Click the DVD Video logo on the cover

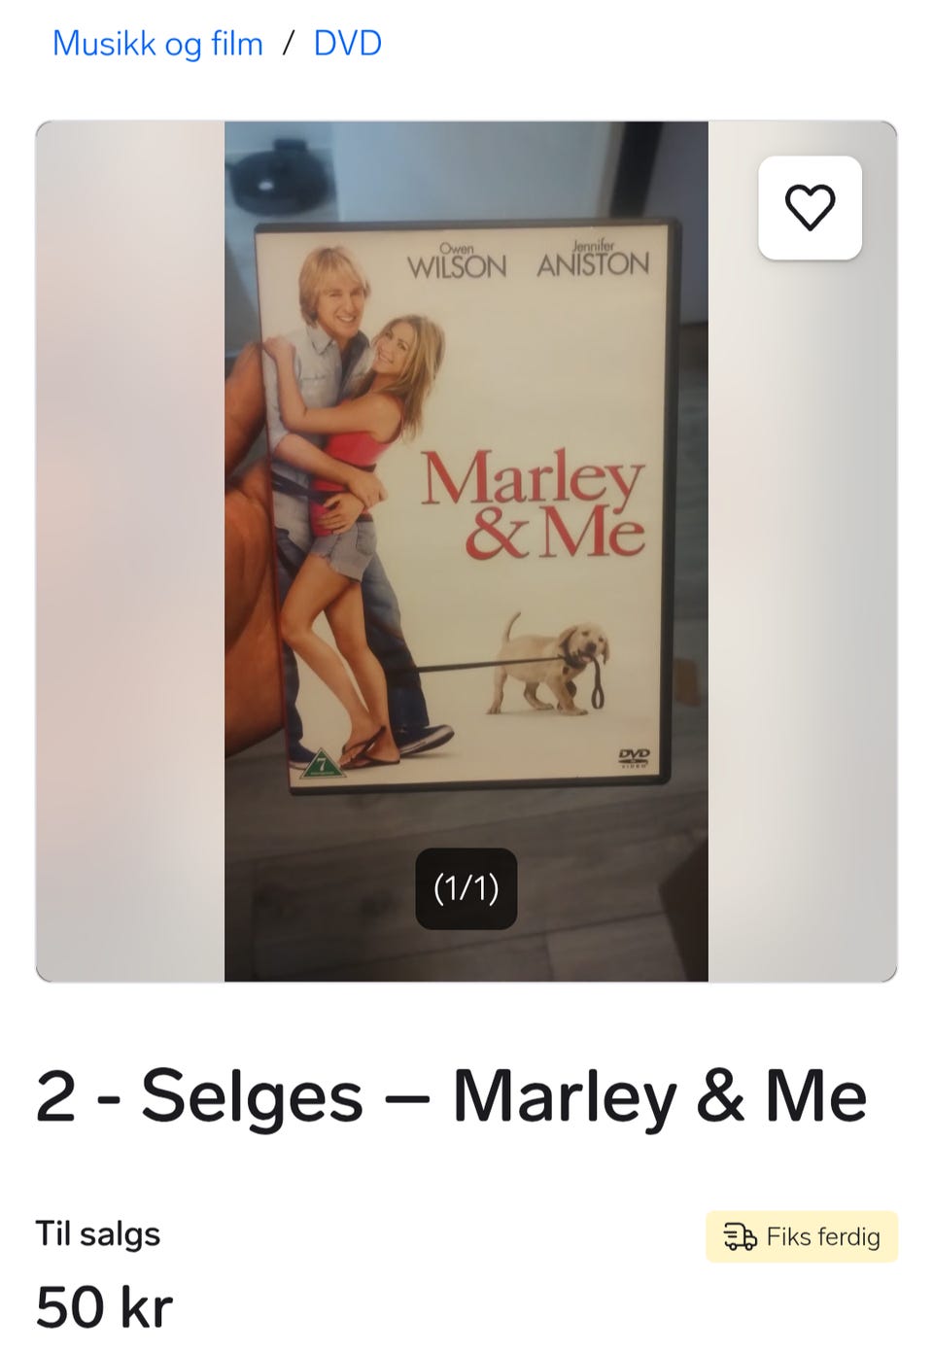click(634, 758)
